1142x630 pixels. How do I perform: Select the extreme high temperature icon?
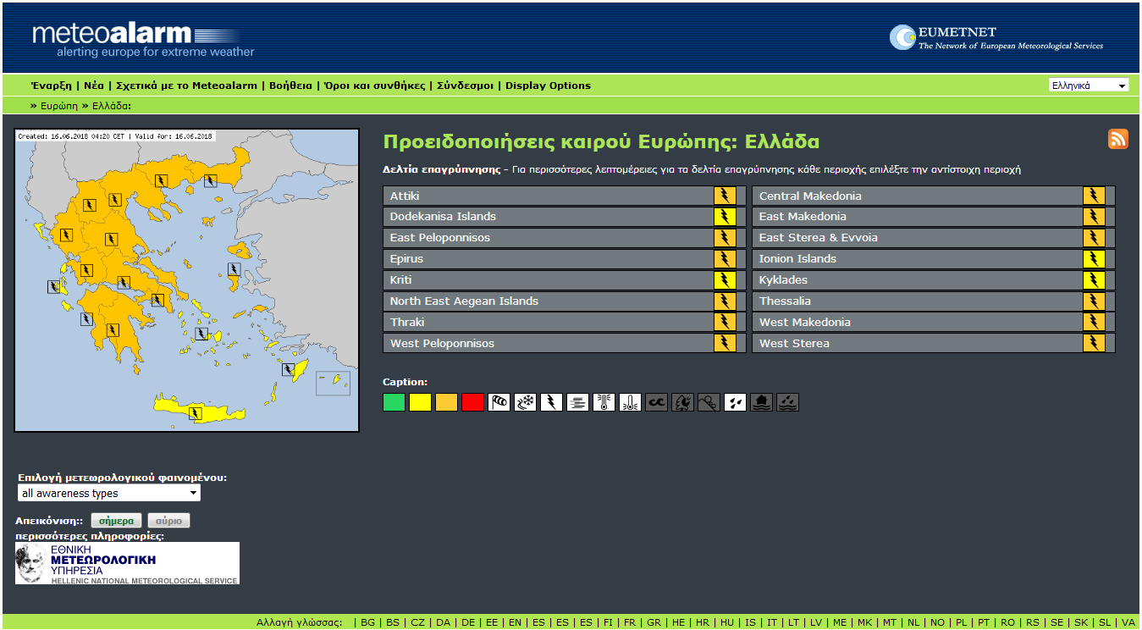click(604, 402)
